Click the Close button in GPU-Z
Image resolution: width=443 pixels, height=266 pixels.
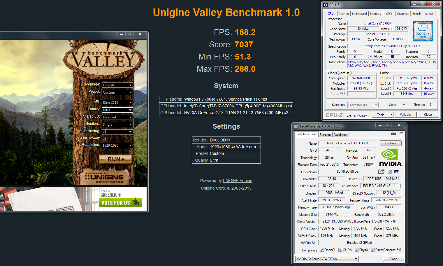(x=393, y=259)
